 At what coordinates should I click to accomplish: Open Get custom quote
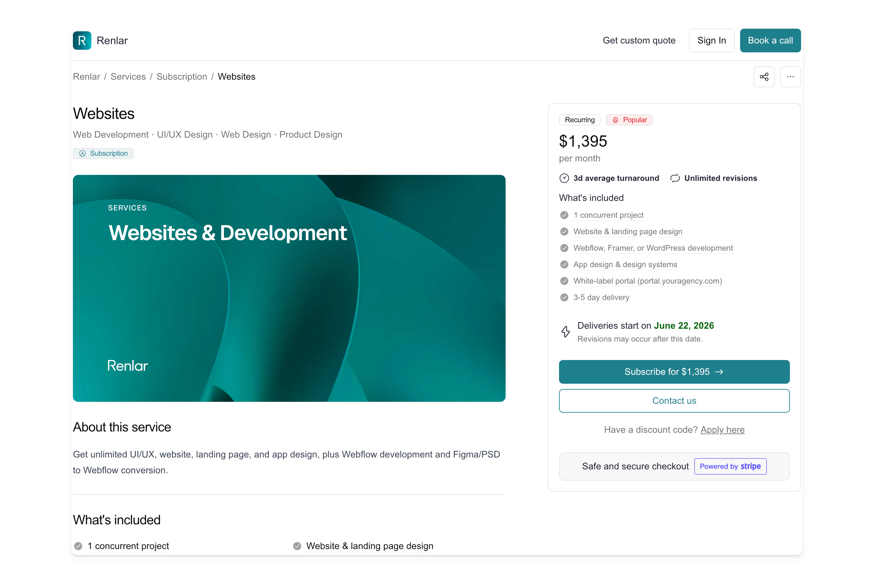639,41
